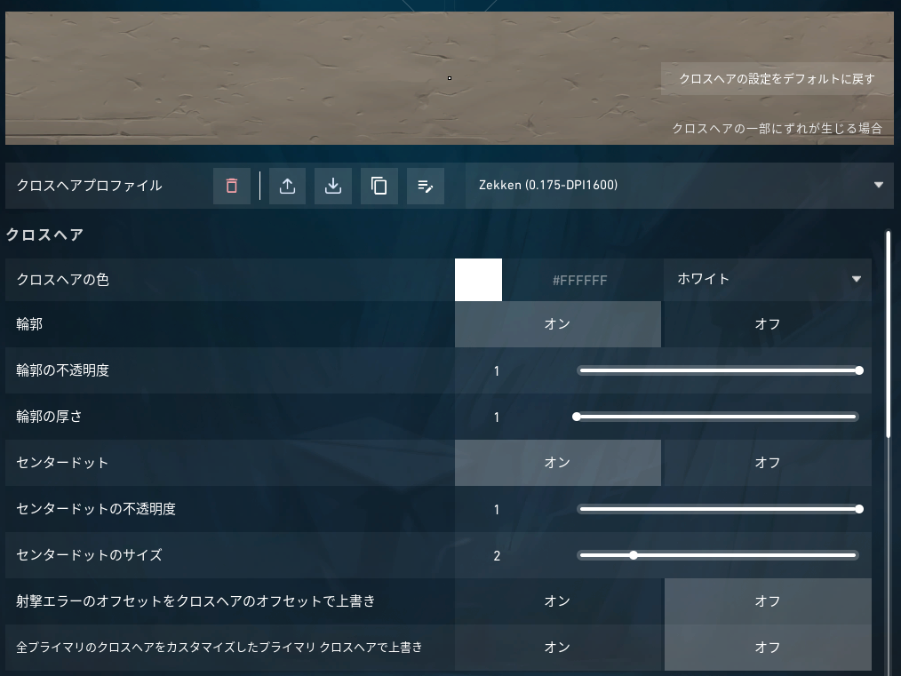Open クロスヘアの一部にずれが生じる場合 link
This screenshot has height=676, width=901.
(777, 128)
